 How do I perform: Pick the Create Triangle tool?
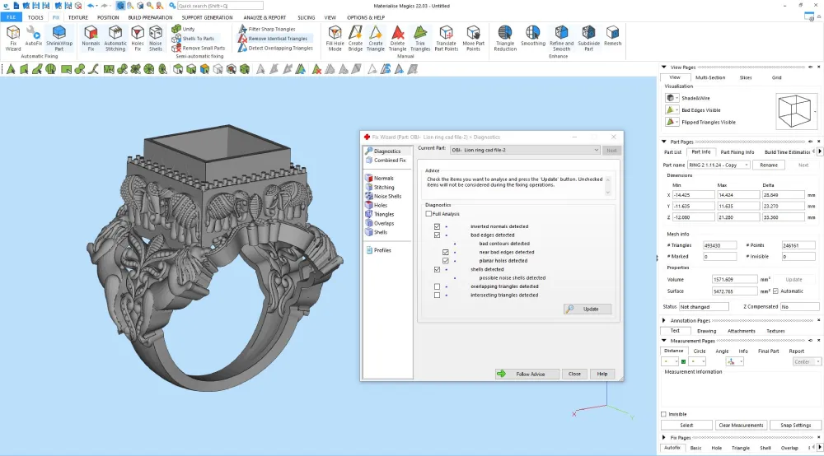375,39
